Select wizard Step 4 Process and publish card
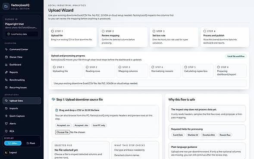254x159 pixels. (225, 37)
